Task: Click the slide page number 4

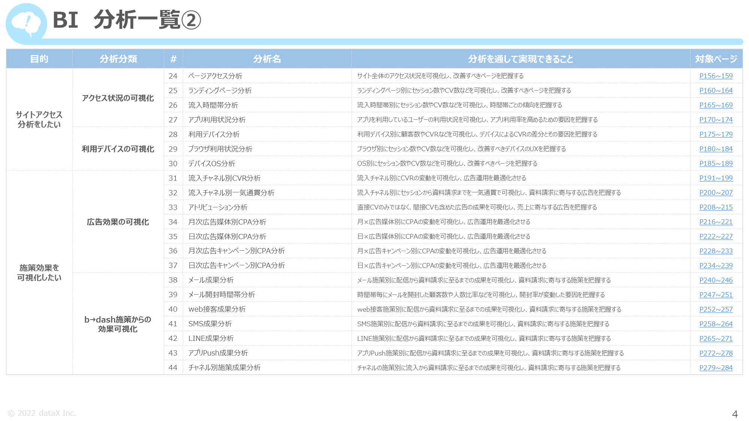Action: coord(735,414)
